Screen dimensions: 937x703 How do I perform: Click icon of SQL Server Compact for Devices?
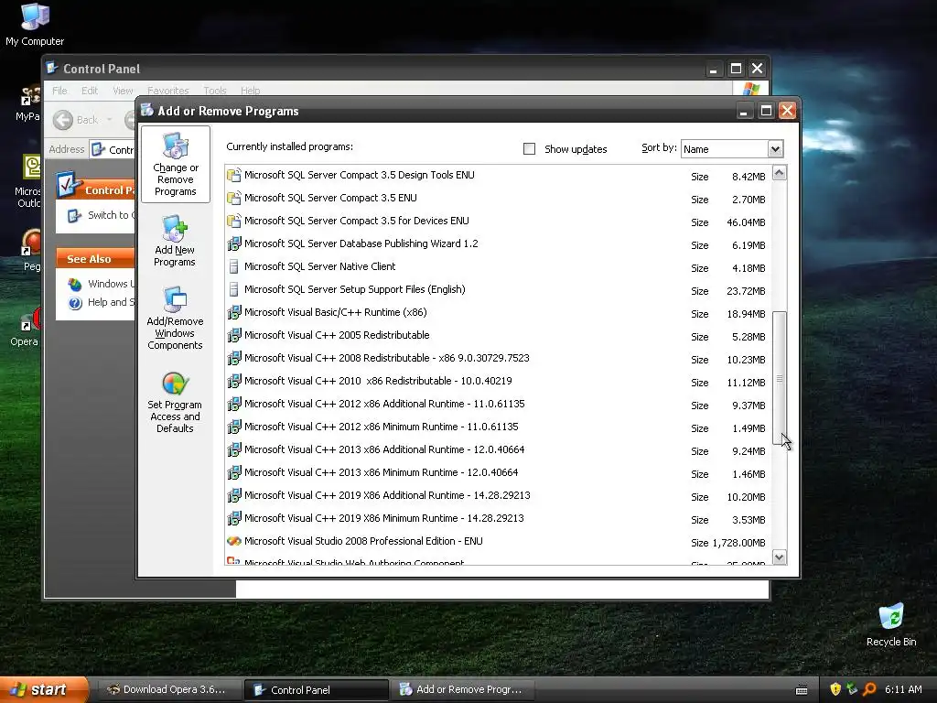point(234,221)
